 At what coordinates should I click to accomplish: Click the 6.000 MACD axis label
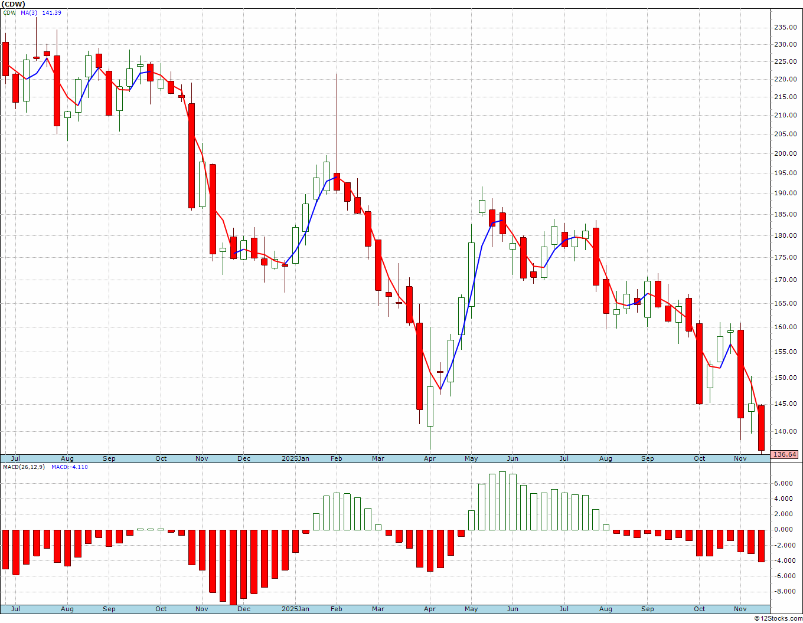click(x=784, y=483)
